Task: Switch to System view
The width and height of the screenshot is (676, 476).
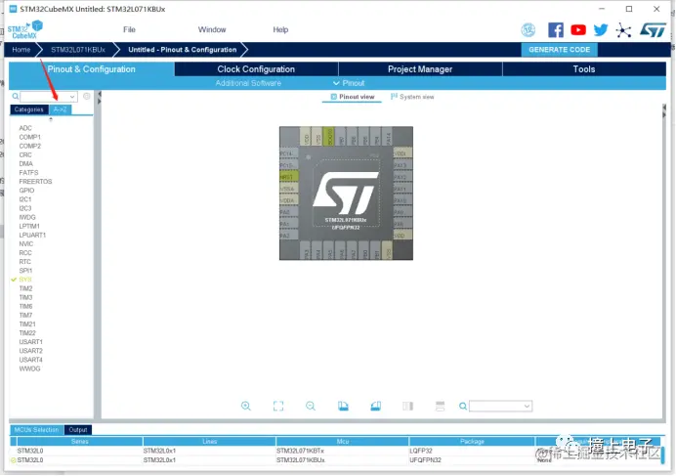Action: 412,97
